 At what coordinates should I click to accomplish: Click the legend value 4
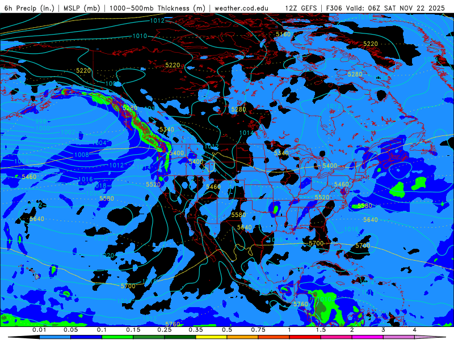pos(415,330)
